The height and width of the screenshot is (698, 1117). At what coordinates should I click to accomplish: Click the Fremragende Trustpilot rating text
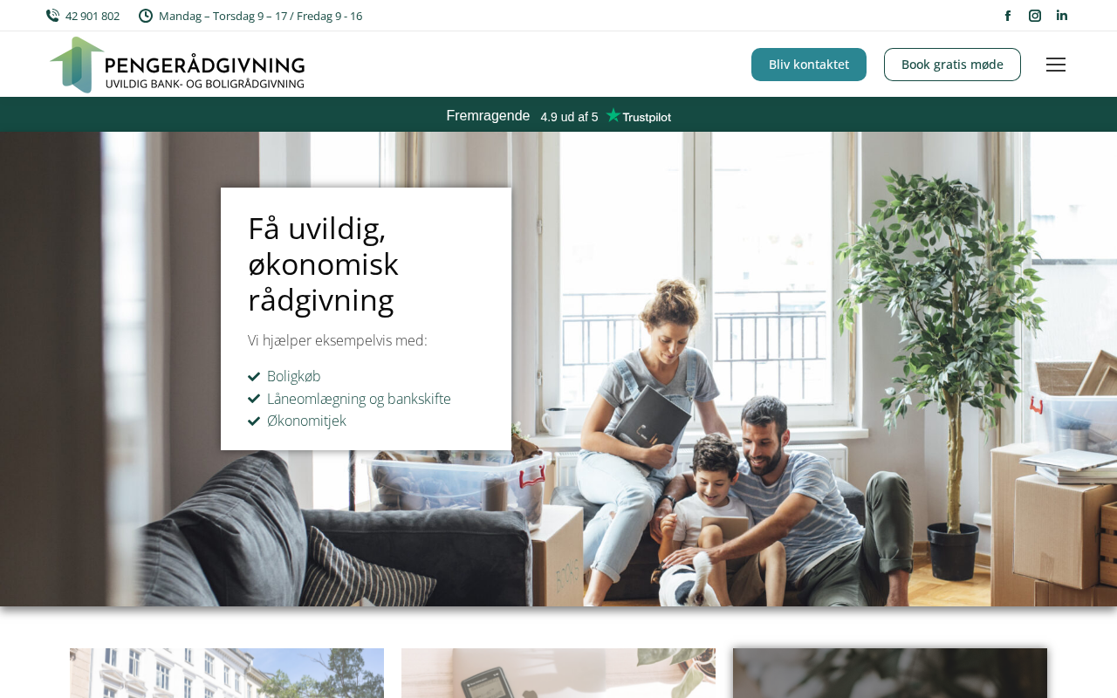pyautogui.click(x=488, y=116)
